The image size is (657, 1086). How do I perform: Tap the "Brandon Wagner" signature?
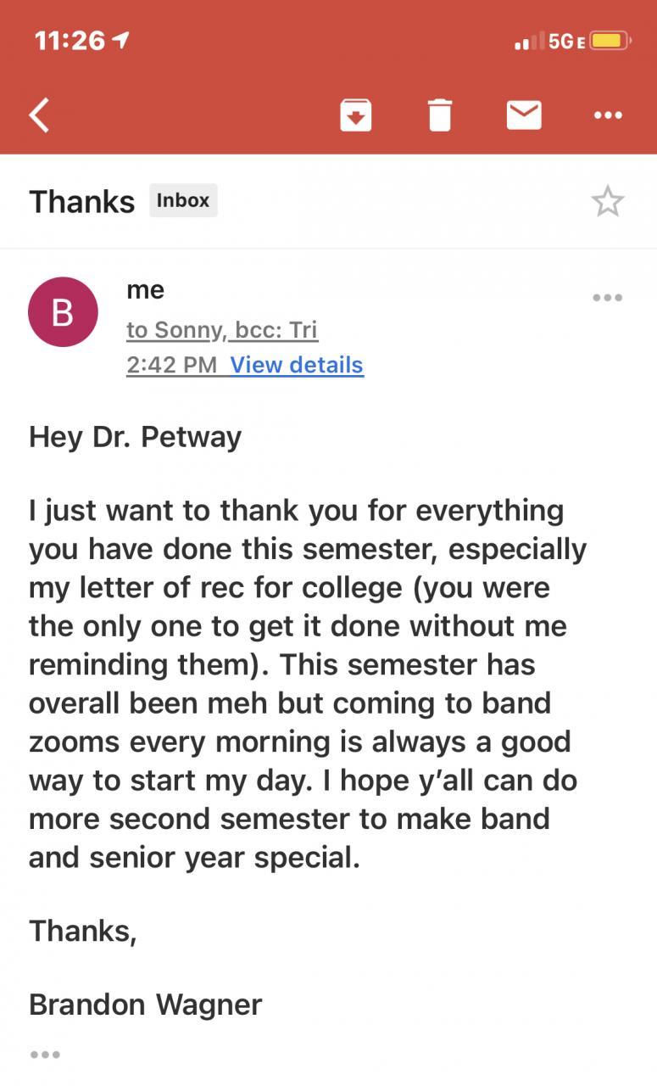click(146, 1005)
